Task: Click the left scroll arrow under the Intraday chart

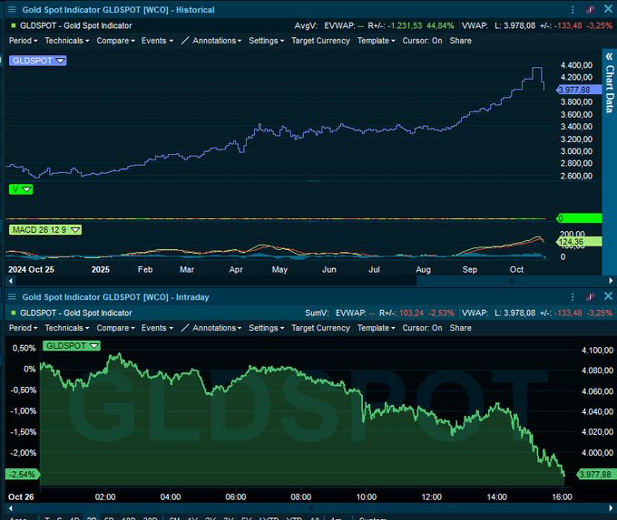Action: tap(11, 508)
